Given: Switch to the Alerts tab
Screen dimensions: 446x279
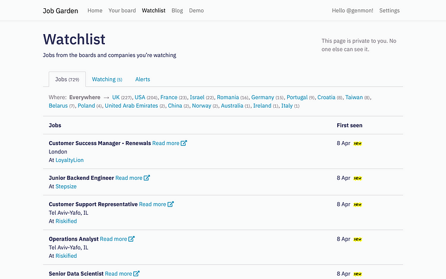Looking at the screenshot, I should coord(143,79).
